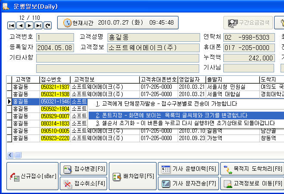Image resolution: width=284 pixels, height=194 pixels.
Task: Select cell 090510-0005
Action: click(55, 131)
